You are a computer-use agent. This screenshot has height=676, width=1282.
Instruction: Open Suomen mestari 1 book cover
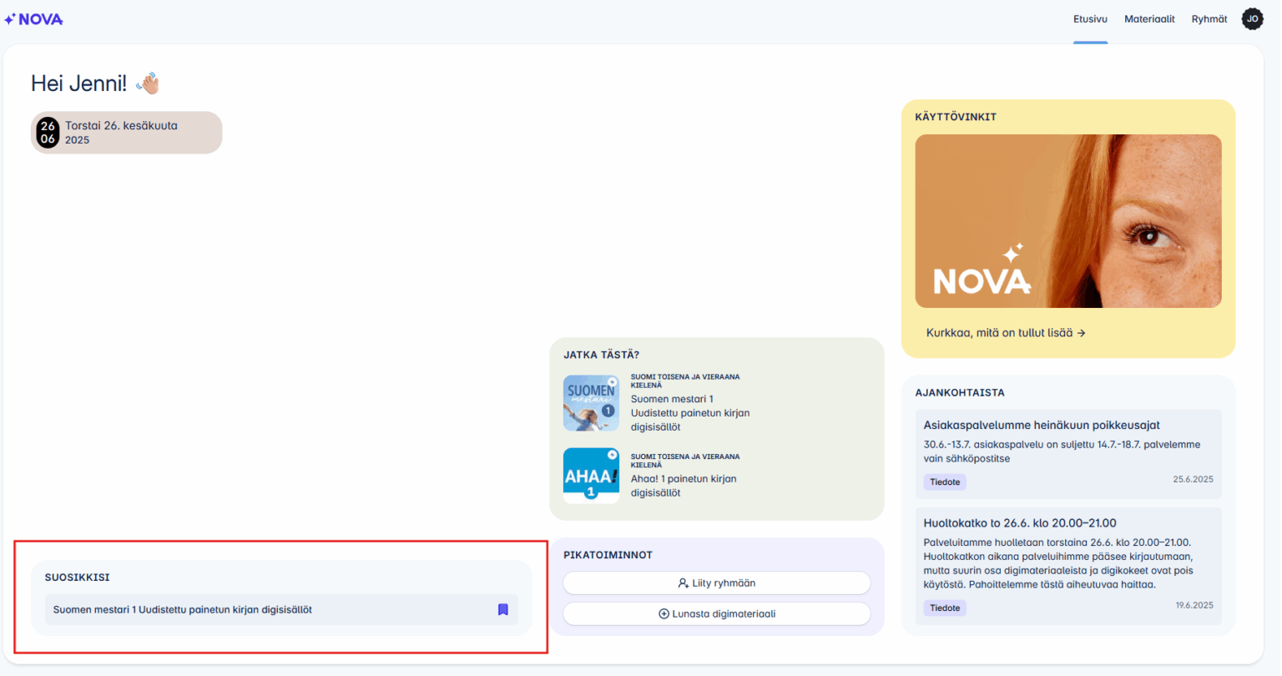pyautogui.click(x=591, y=403)
